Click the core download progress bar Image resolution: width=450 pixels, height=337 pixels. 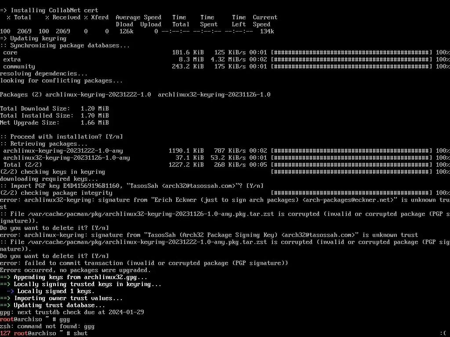click(x=352, y=53)
